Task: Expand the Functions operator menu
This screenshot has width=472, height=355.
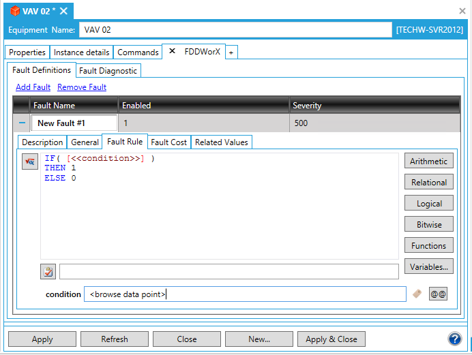Action: pyautogui.click(x=429, y=246)
